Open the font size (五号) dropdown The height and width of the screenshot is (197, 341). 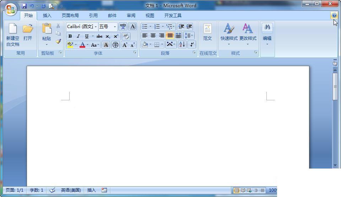(x=115, y=27)
